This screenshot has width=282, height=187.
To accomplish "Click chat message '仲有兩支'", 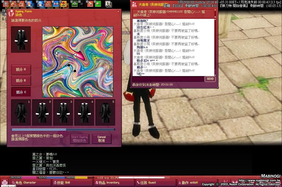I will click(143, 41).
